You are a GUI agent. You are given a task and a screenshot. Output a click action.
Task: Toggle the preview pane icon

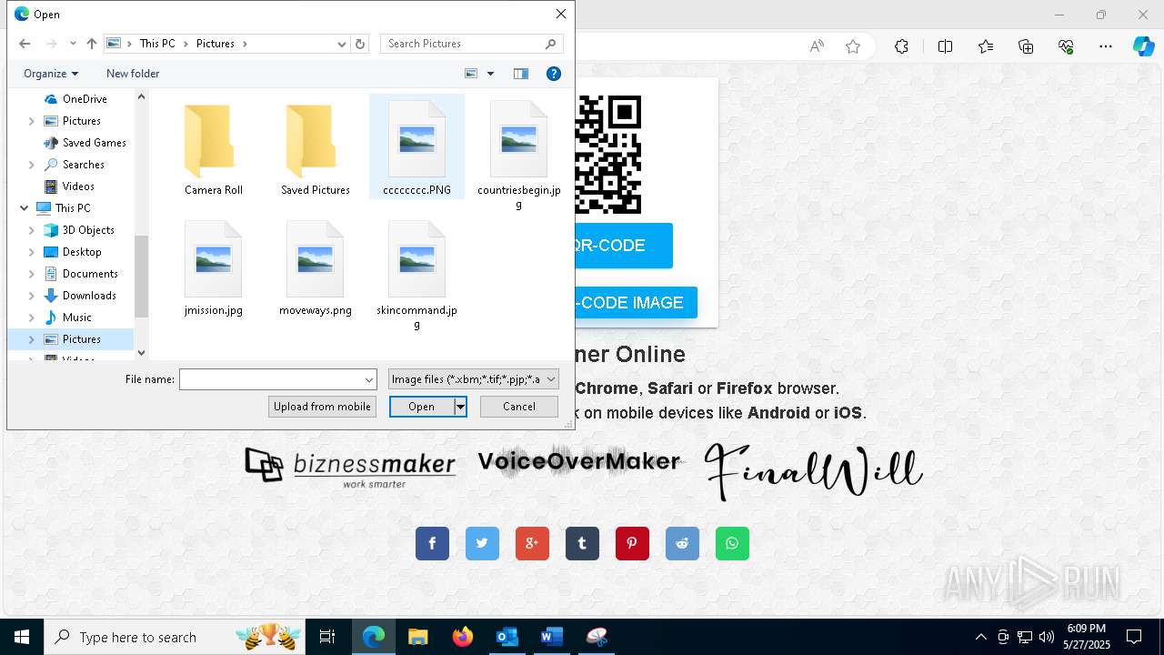pyautogui.click(x=521, y=74)
